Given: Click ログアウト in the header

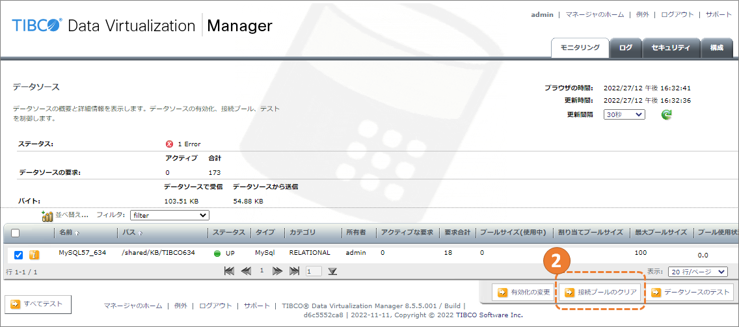Looking at the screenshot, I should click(x=677, y=14).
